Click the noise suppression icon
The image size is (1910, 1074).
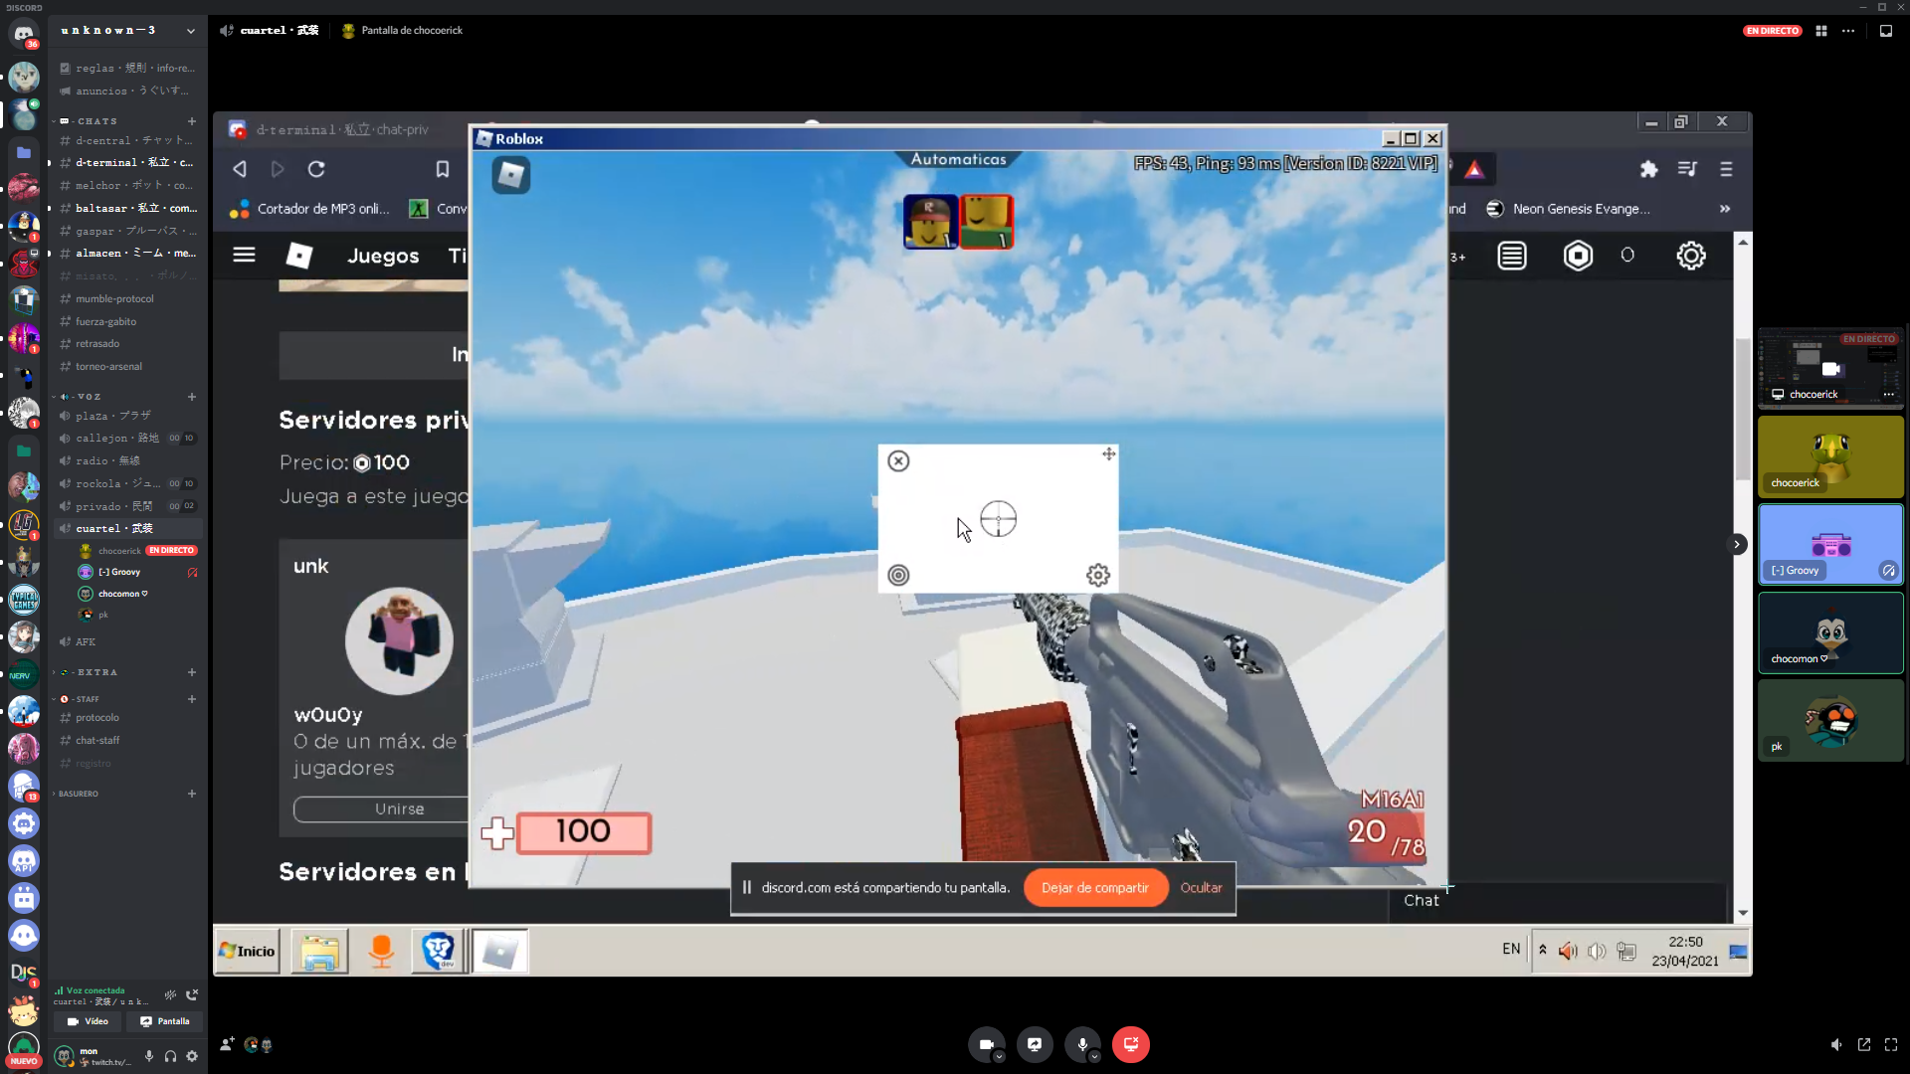[171, 994]
